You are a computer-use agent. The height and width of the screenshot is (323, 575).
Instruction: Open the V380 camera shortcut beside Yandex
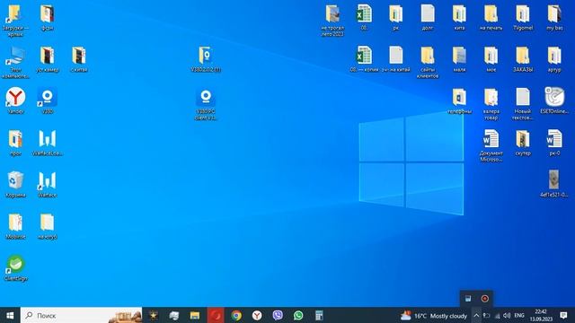tap(48, 97)
